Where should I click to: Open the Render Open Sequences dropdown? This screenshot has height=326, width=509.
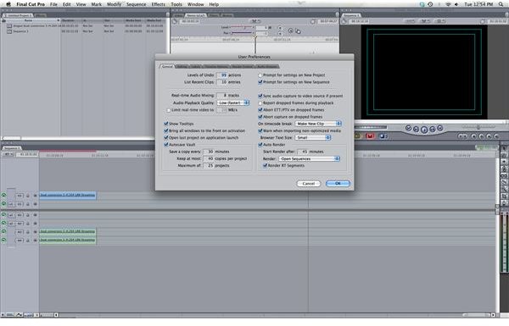click(x=309, y=159)
